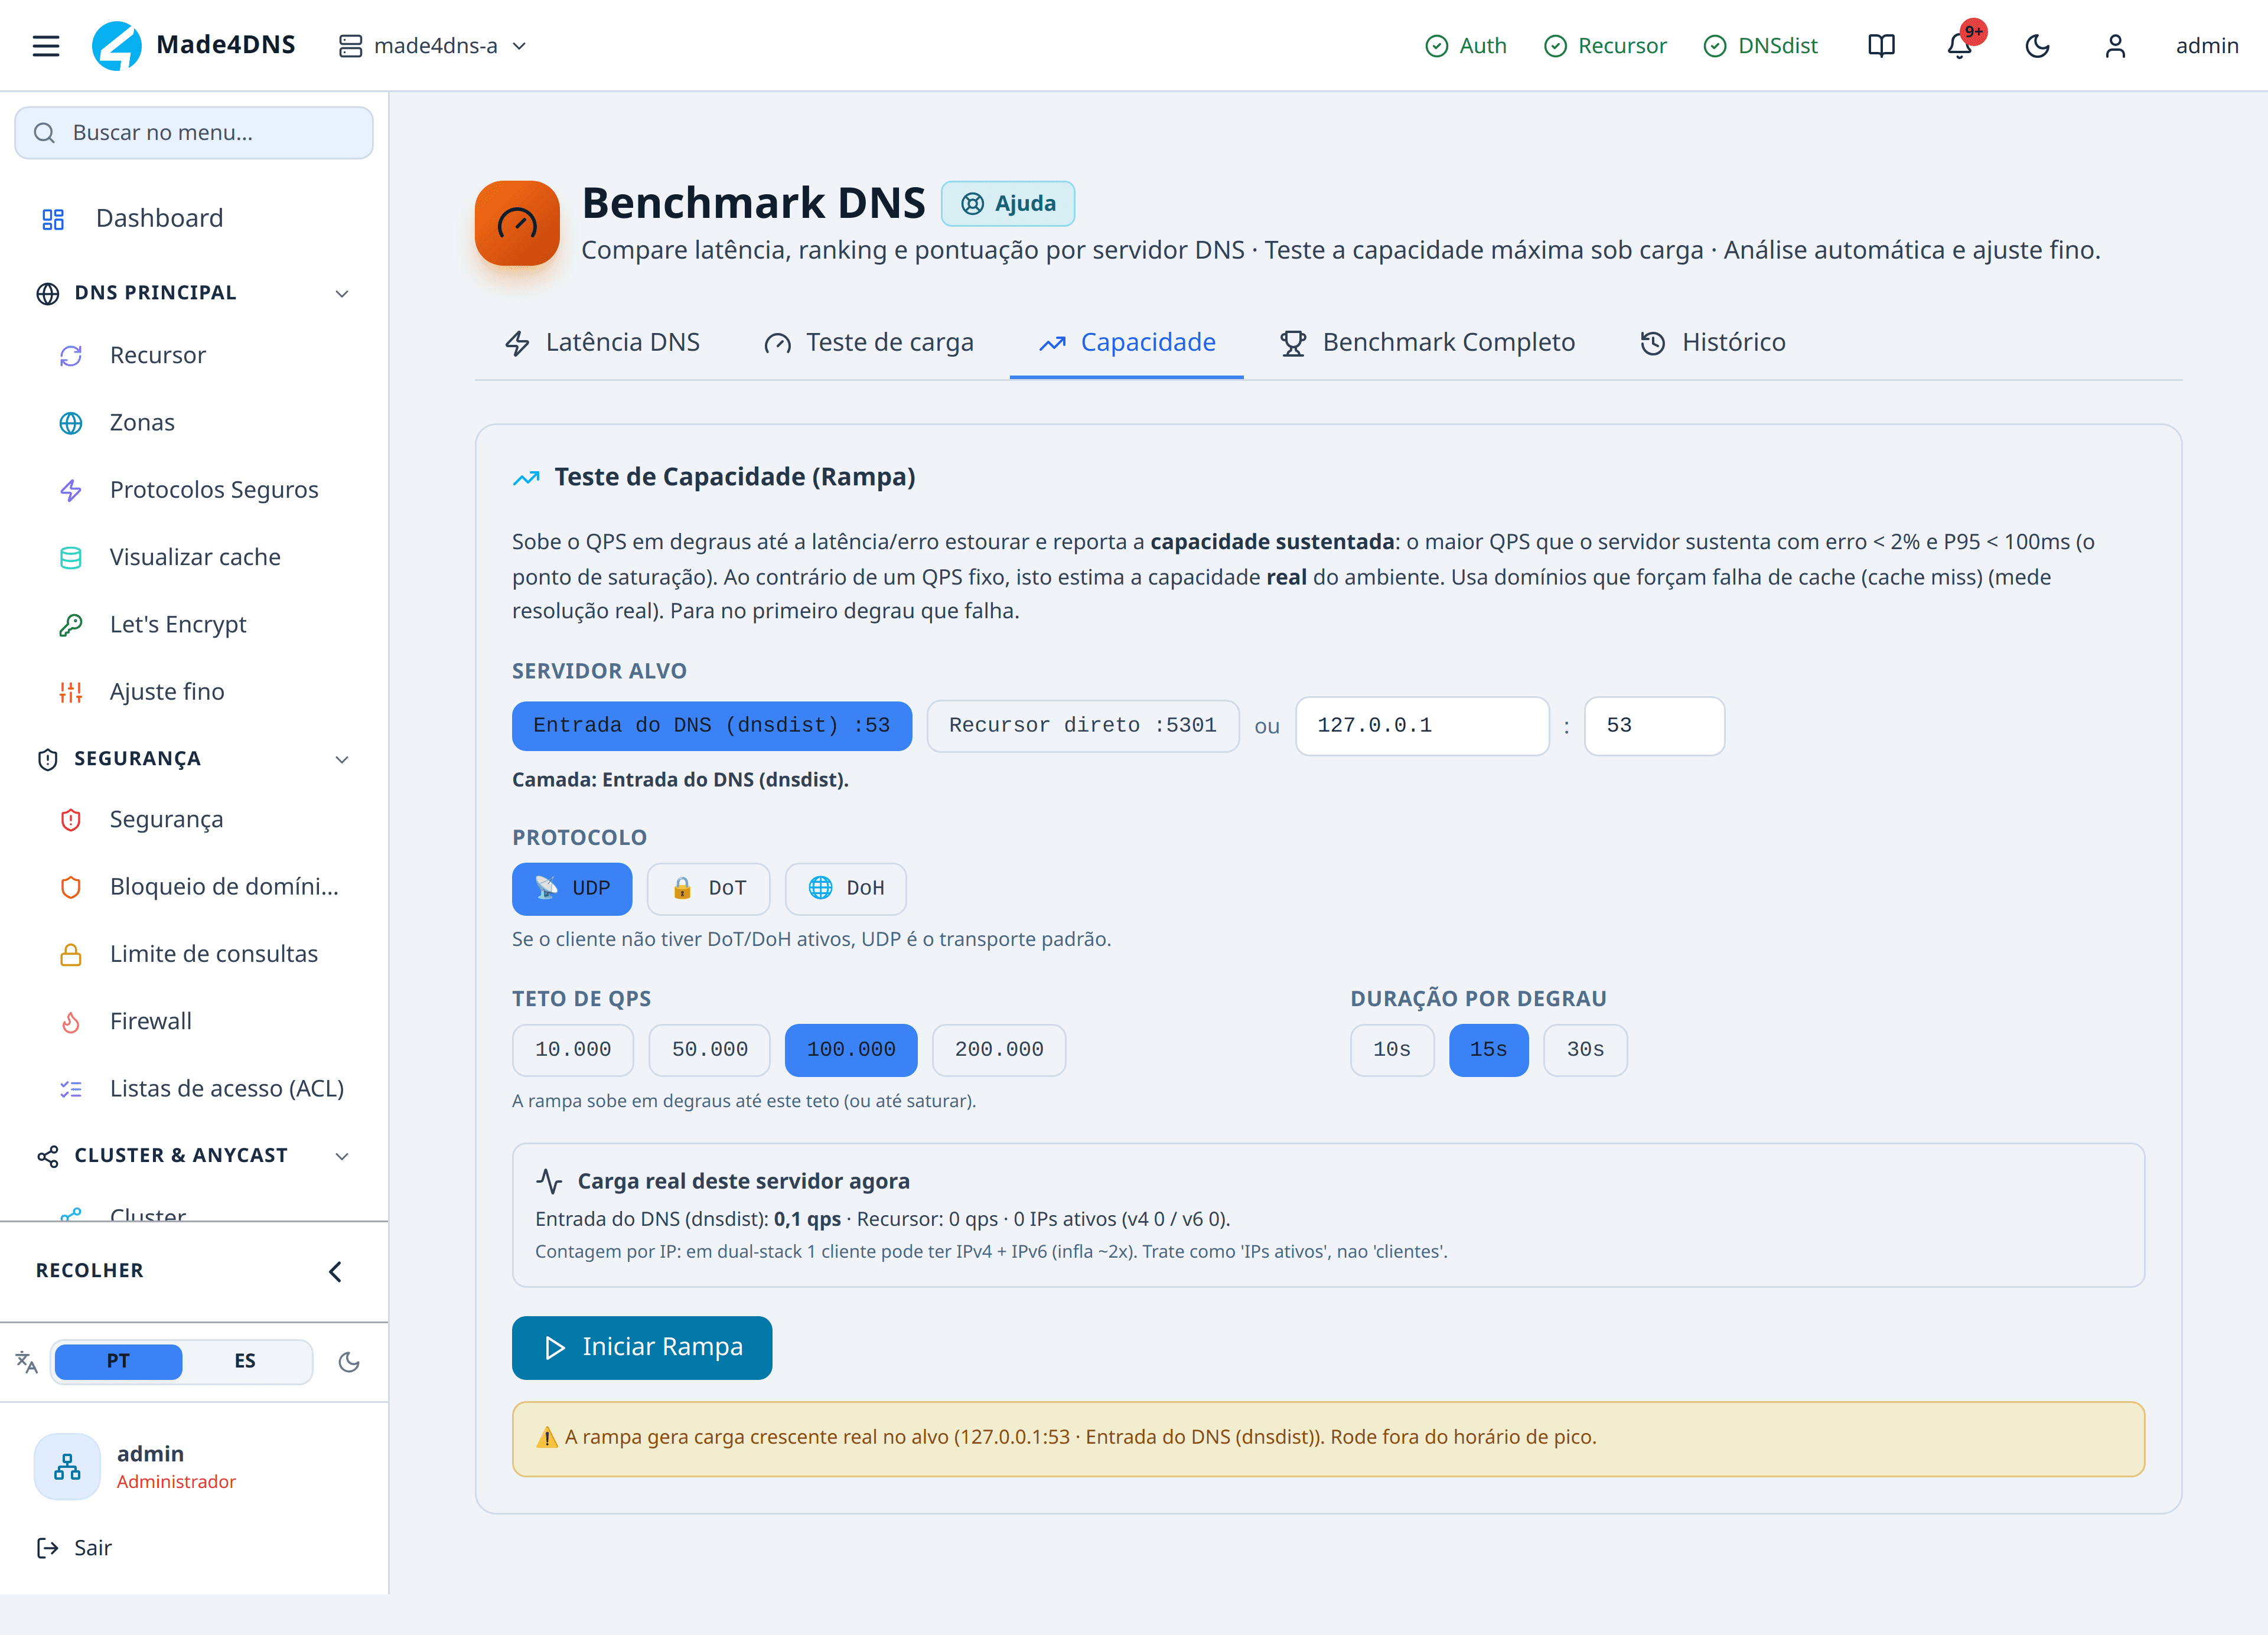Open the made4dns-a server dropdown
The height and width of the screenshot is (1635, 2268).
pos(433,46)
